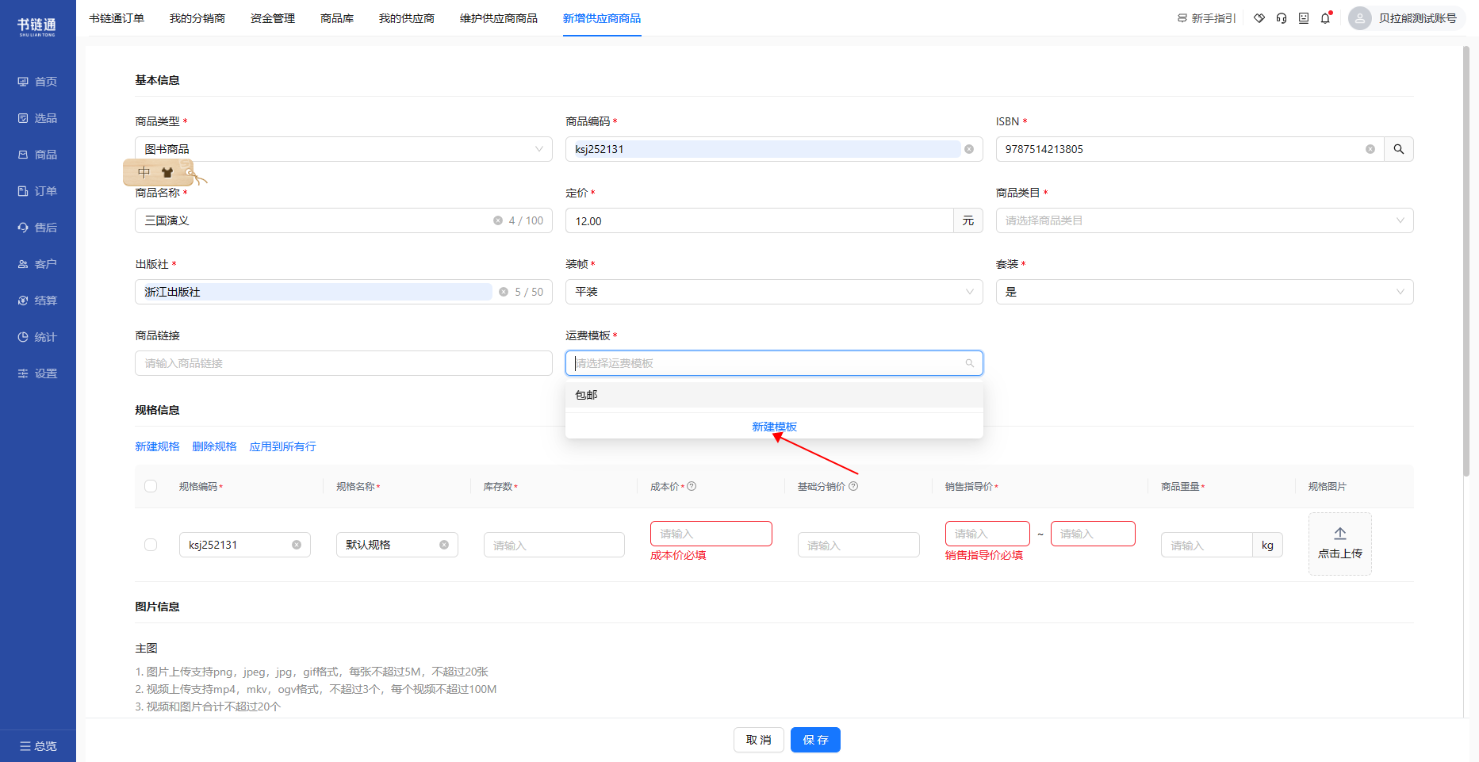Screen dimensions: 1479x762
Task: Switch to 维护供应商商品 tab
Action: tap(499, 18)
